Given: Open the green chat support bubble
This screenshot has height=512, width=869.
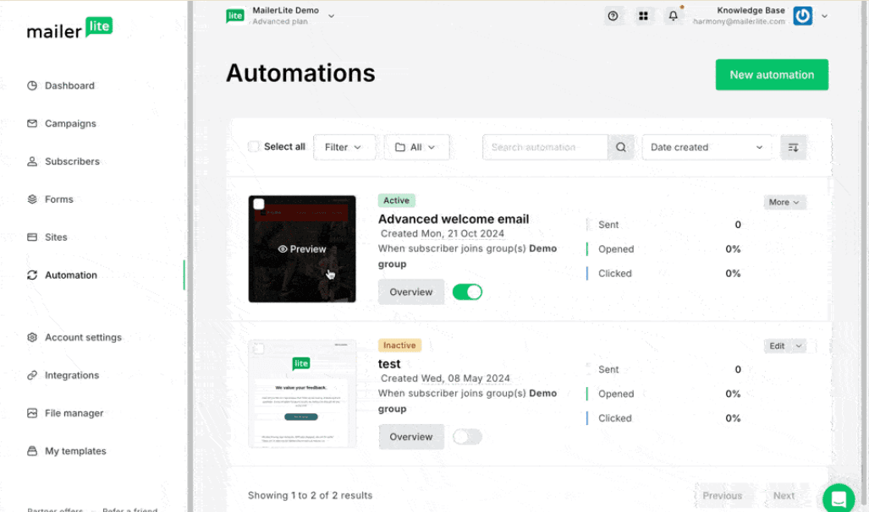Looking at the screenshot, I should (x=839, y=498).
